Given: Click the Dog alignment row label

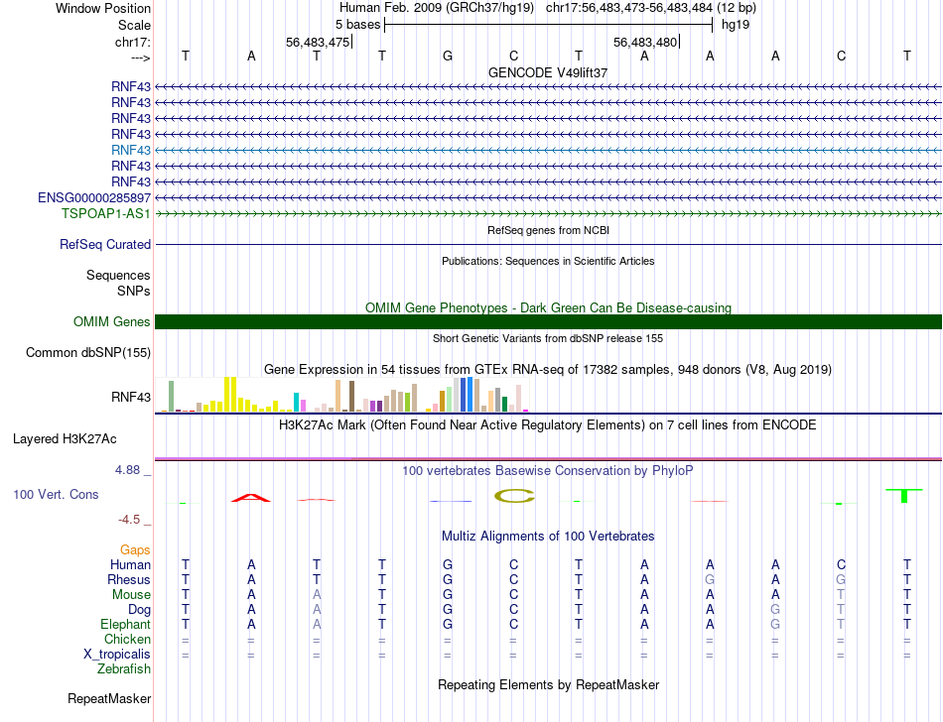Looking at the screenshot, I should click(140, 610).
